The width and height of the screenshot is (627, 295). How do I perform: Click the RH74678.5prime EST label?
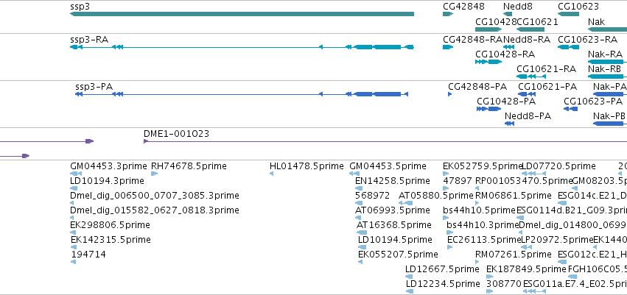coord(189,166)
